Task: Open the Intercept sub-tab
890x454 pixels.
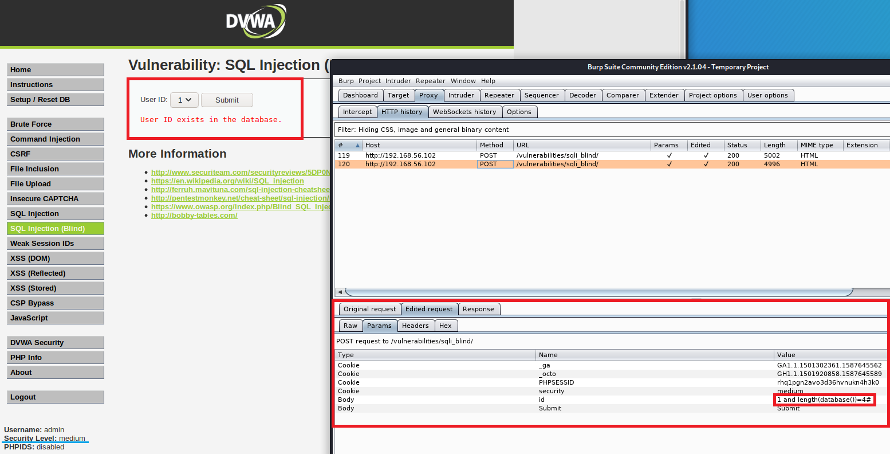Action: (x=357, y=112)
